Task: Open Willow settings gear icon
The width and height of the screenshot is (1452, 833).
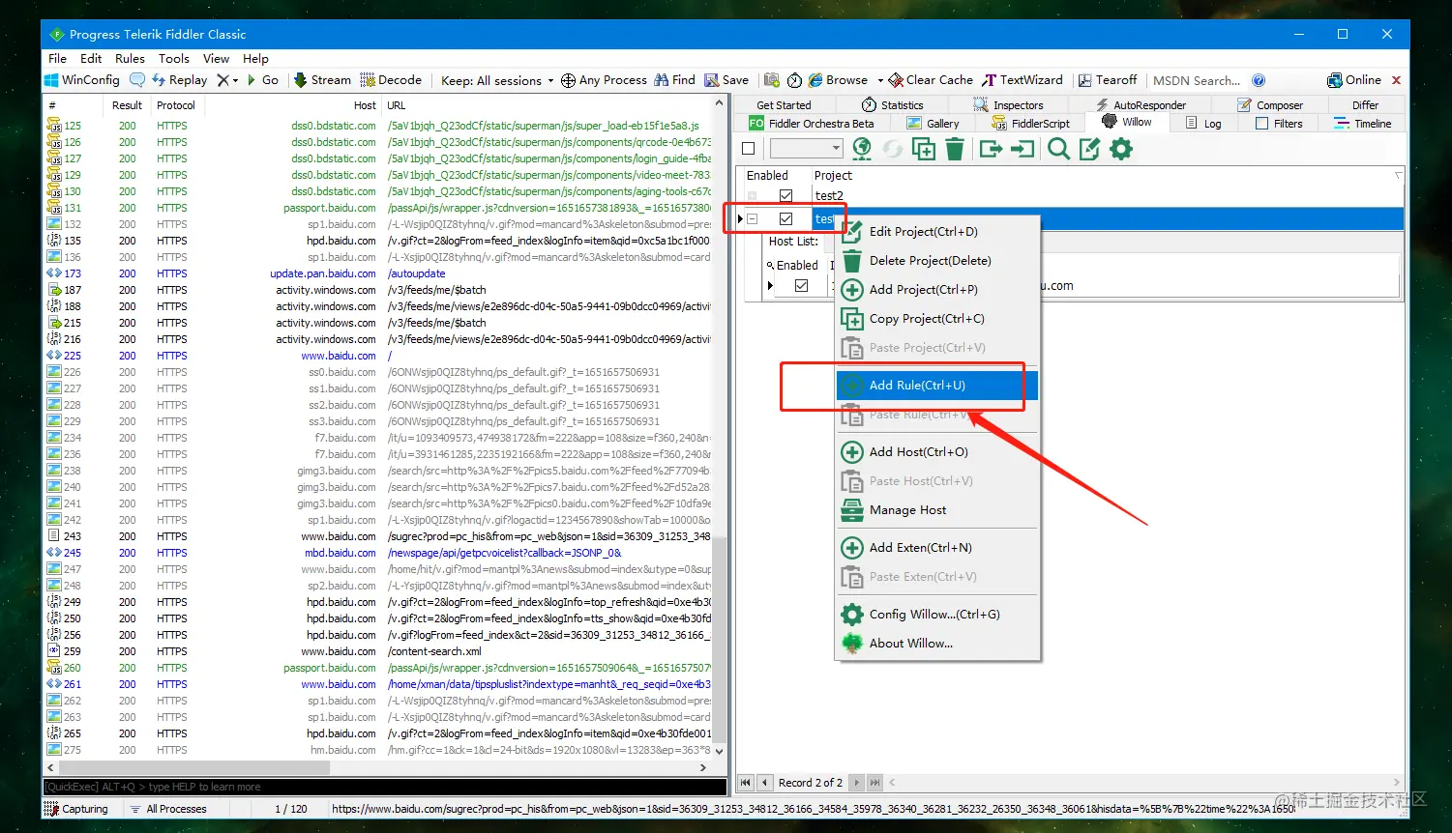Action: pos(1121,149)
